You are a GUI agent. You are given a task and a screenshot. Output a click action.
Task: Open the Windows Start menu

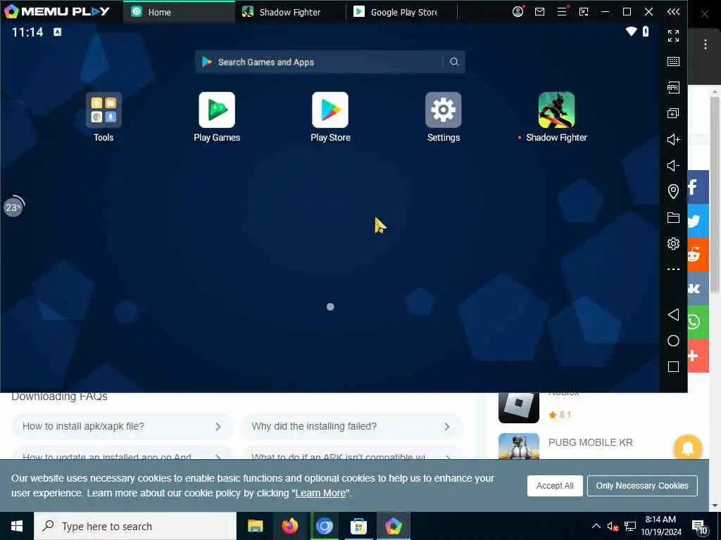point(17,526)
